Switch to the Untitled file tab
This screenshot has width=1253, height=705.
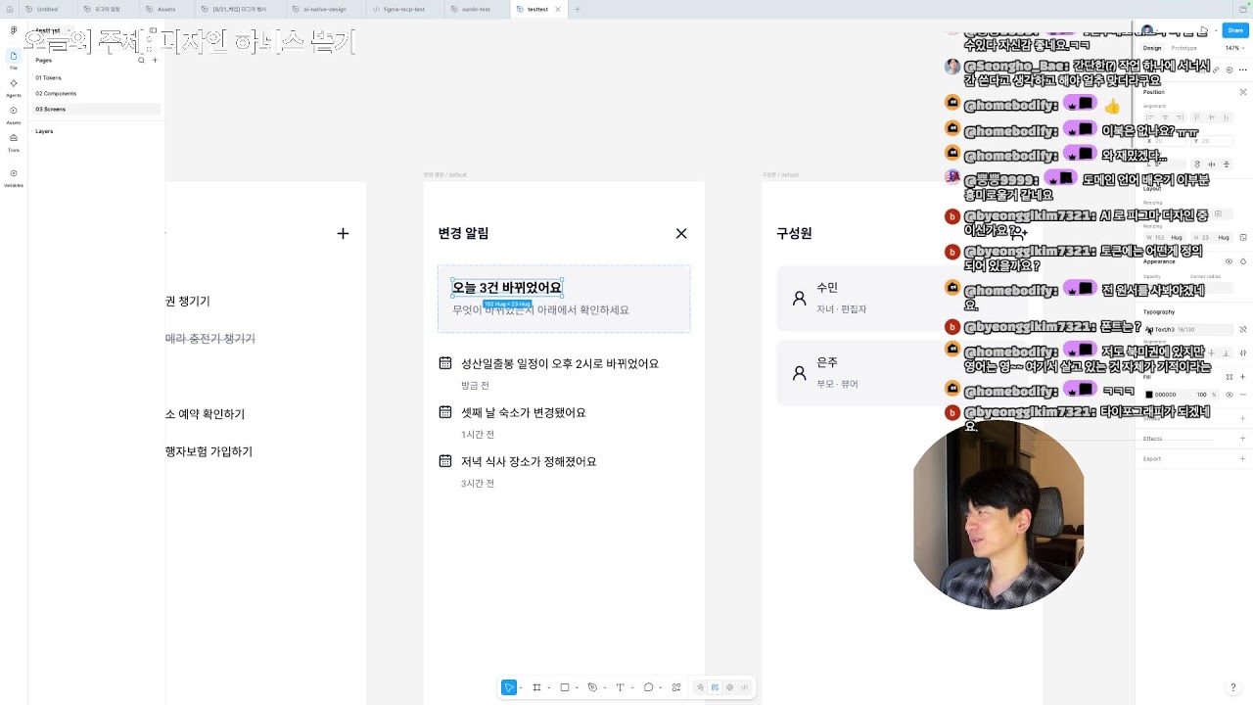click(x=47, y=9)
